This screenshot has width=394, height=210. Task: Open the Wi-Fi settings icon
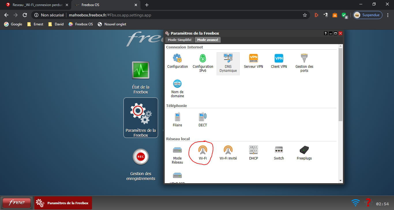click(203, 153)
